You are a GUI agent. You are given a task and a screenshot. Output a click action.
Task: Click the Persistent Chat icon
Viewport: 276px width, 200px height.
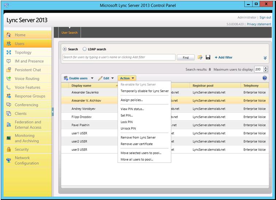click(x=9, y=70)
